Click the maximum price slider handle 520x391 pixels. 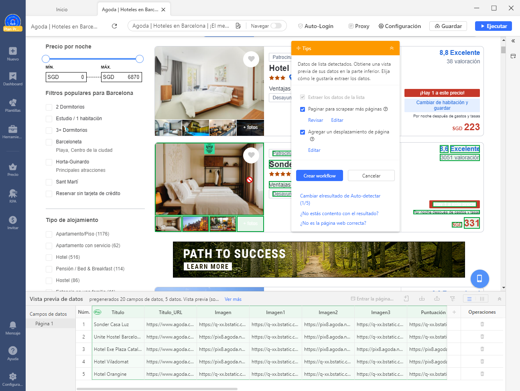(x=140, y=59)
